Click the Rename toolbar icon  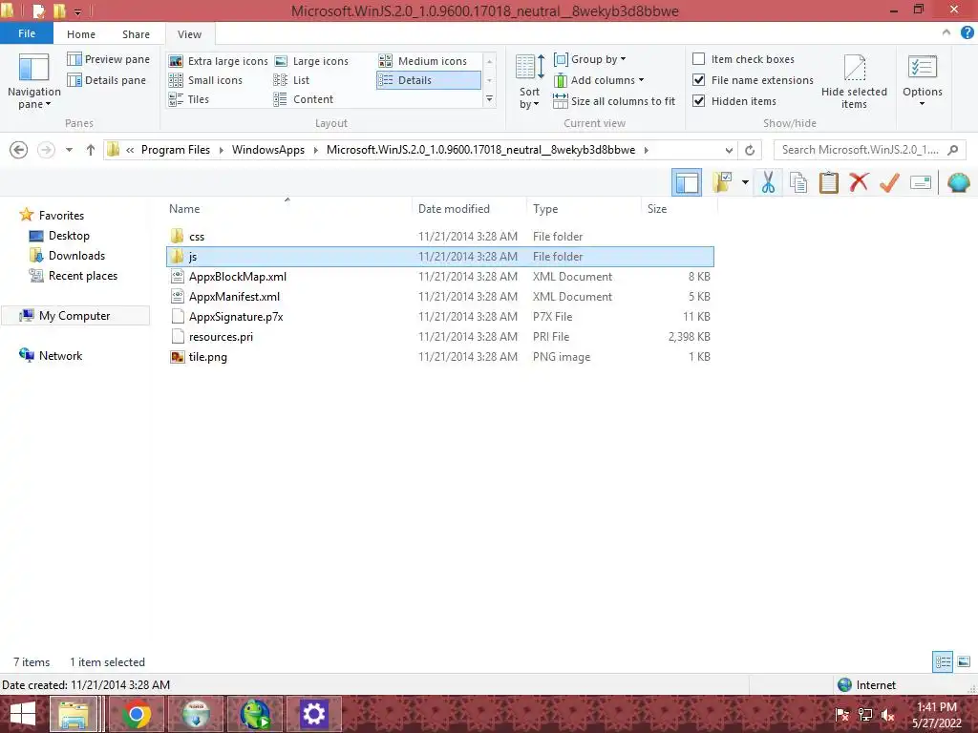[x=920, y=182]
